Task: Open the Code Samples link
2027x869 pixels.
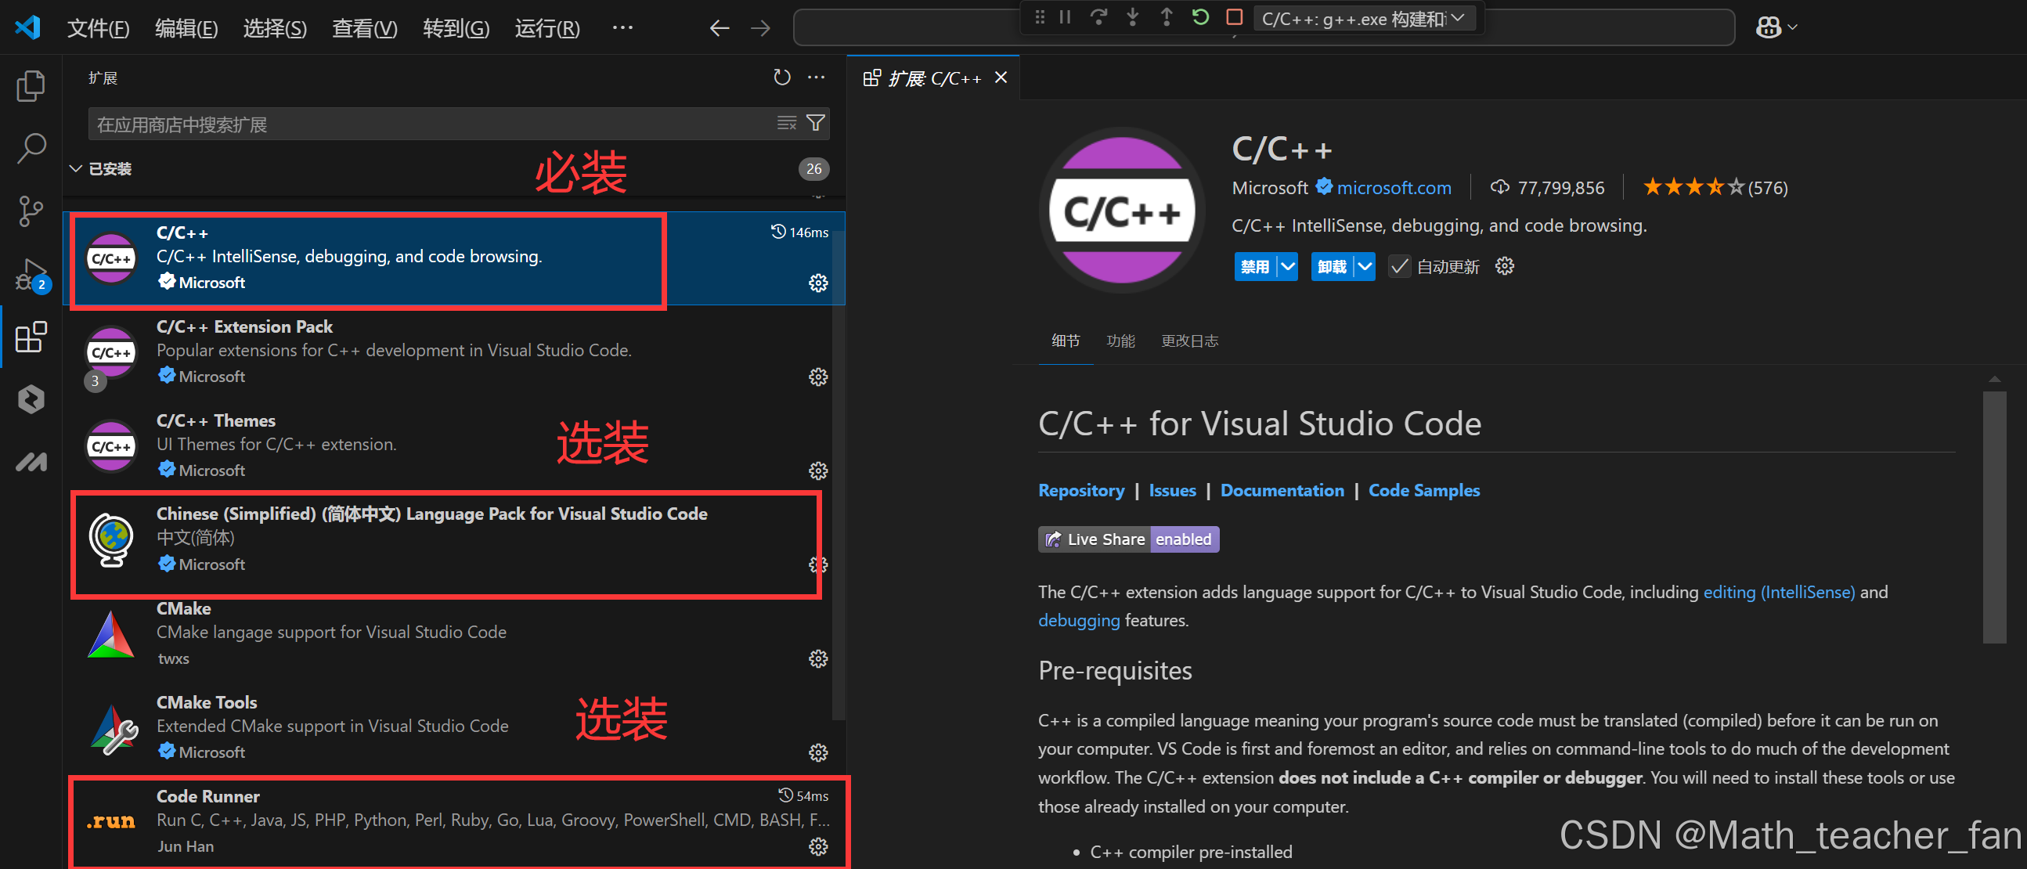Action: (x=1423, y=490)
